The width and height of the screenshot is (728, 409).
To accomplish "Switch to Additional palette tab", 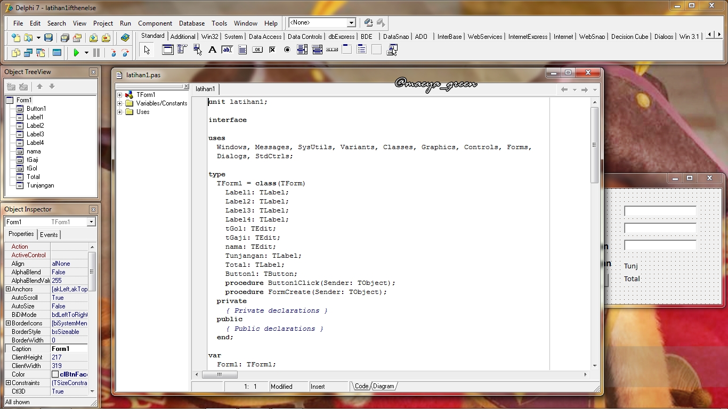I will [183, 36].
